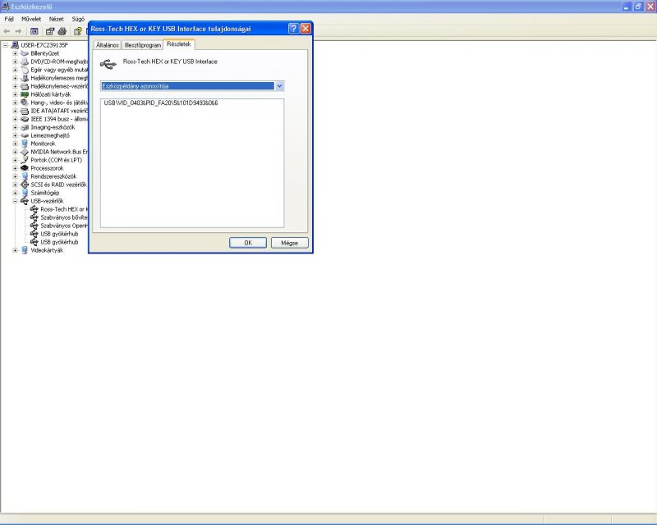Image resolution: width=657 pixels, height=525 pixels.
Task: Click the Help toolbar icon with question mark
Action: click(x=77, y=31)
